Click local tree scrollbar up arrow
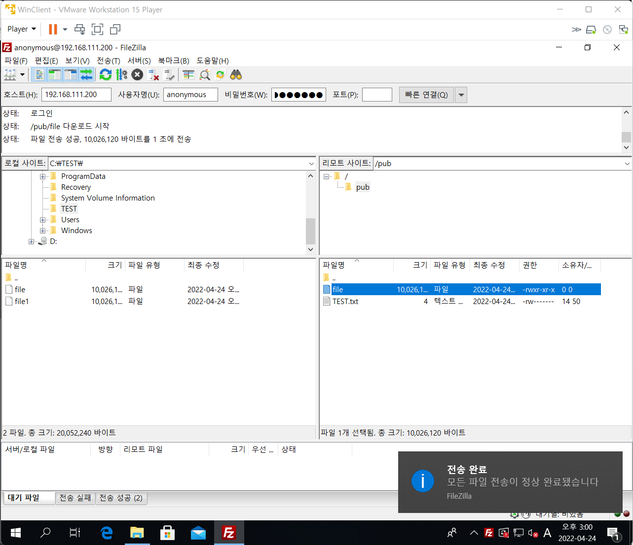The height and width of the screenshot is (545, 633). (x=310, y=176)
